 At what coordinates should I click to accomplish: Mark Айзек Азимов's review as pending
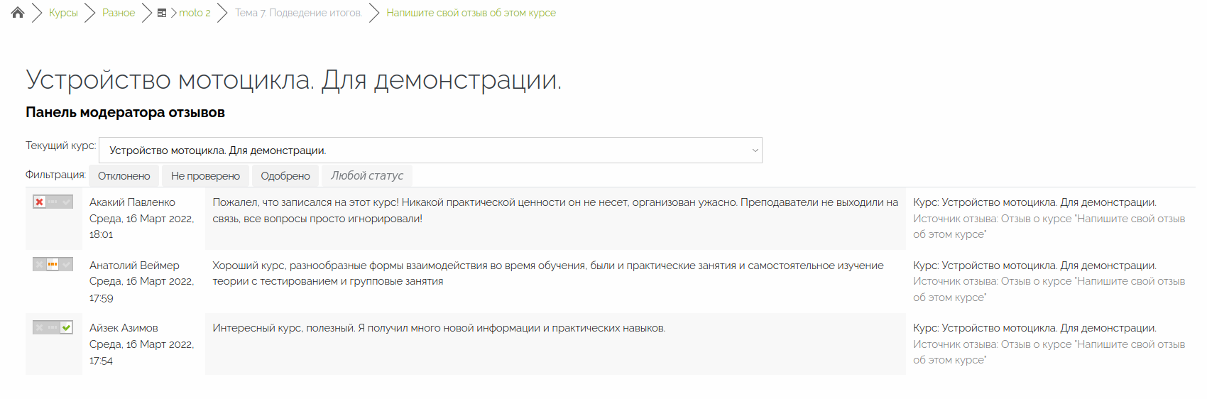point(53,327)
